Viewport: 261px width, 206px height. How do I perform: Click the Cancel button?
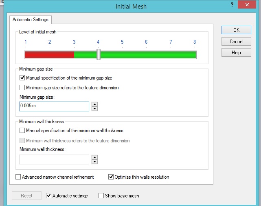[236, 41]
